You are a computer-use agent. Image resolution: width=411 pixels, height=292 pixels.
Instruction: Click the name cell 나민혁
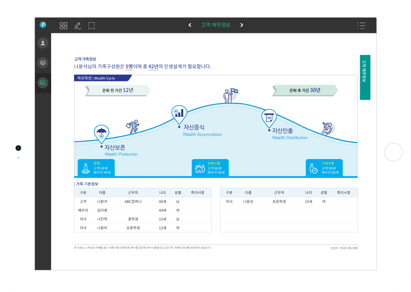(102, 219)
